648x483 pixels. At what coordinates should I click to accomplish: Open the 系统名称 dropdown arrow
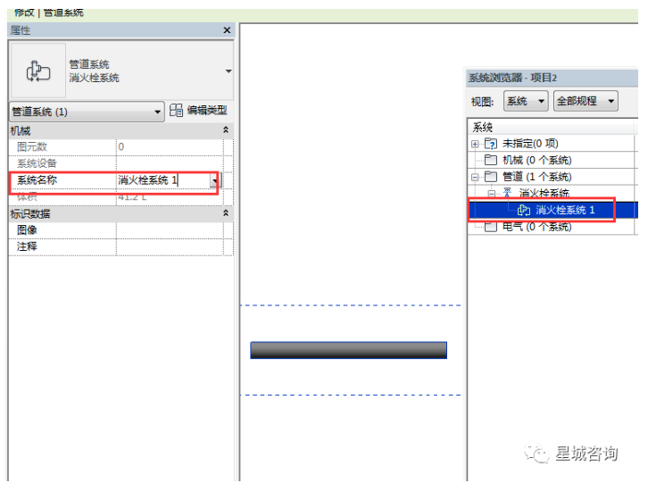coord(214,180)
